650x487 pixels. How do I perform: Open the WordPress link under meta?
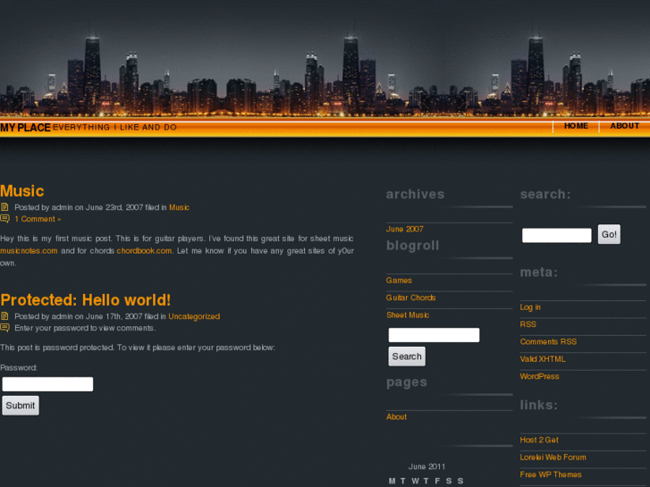pos(539,377)
